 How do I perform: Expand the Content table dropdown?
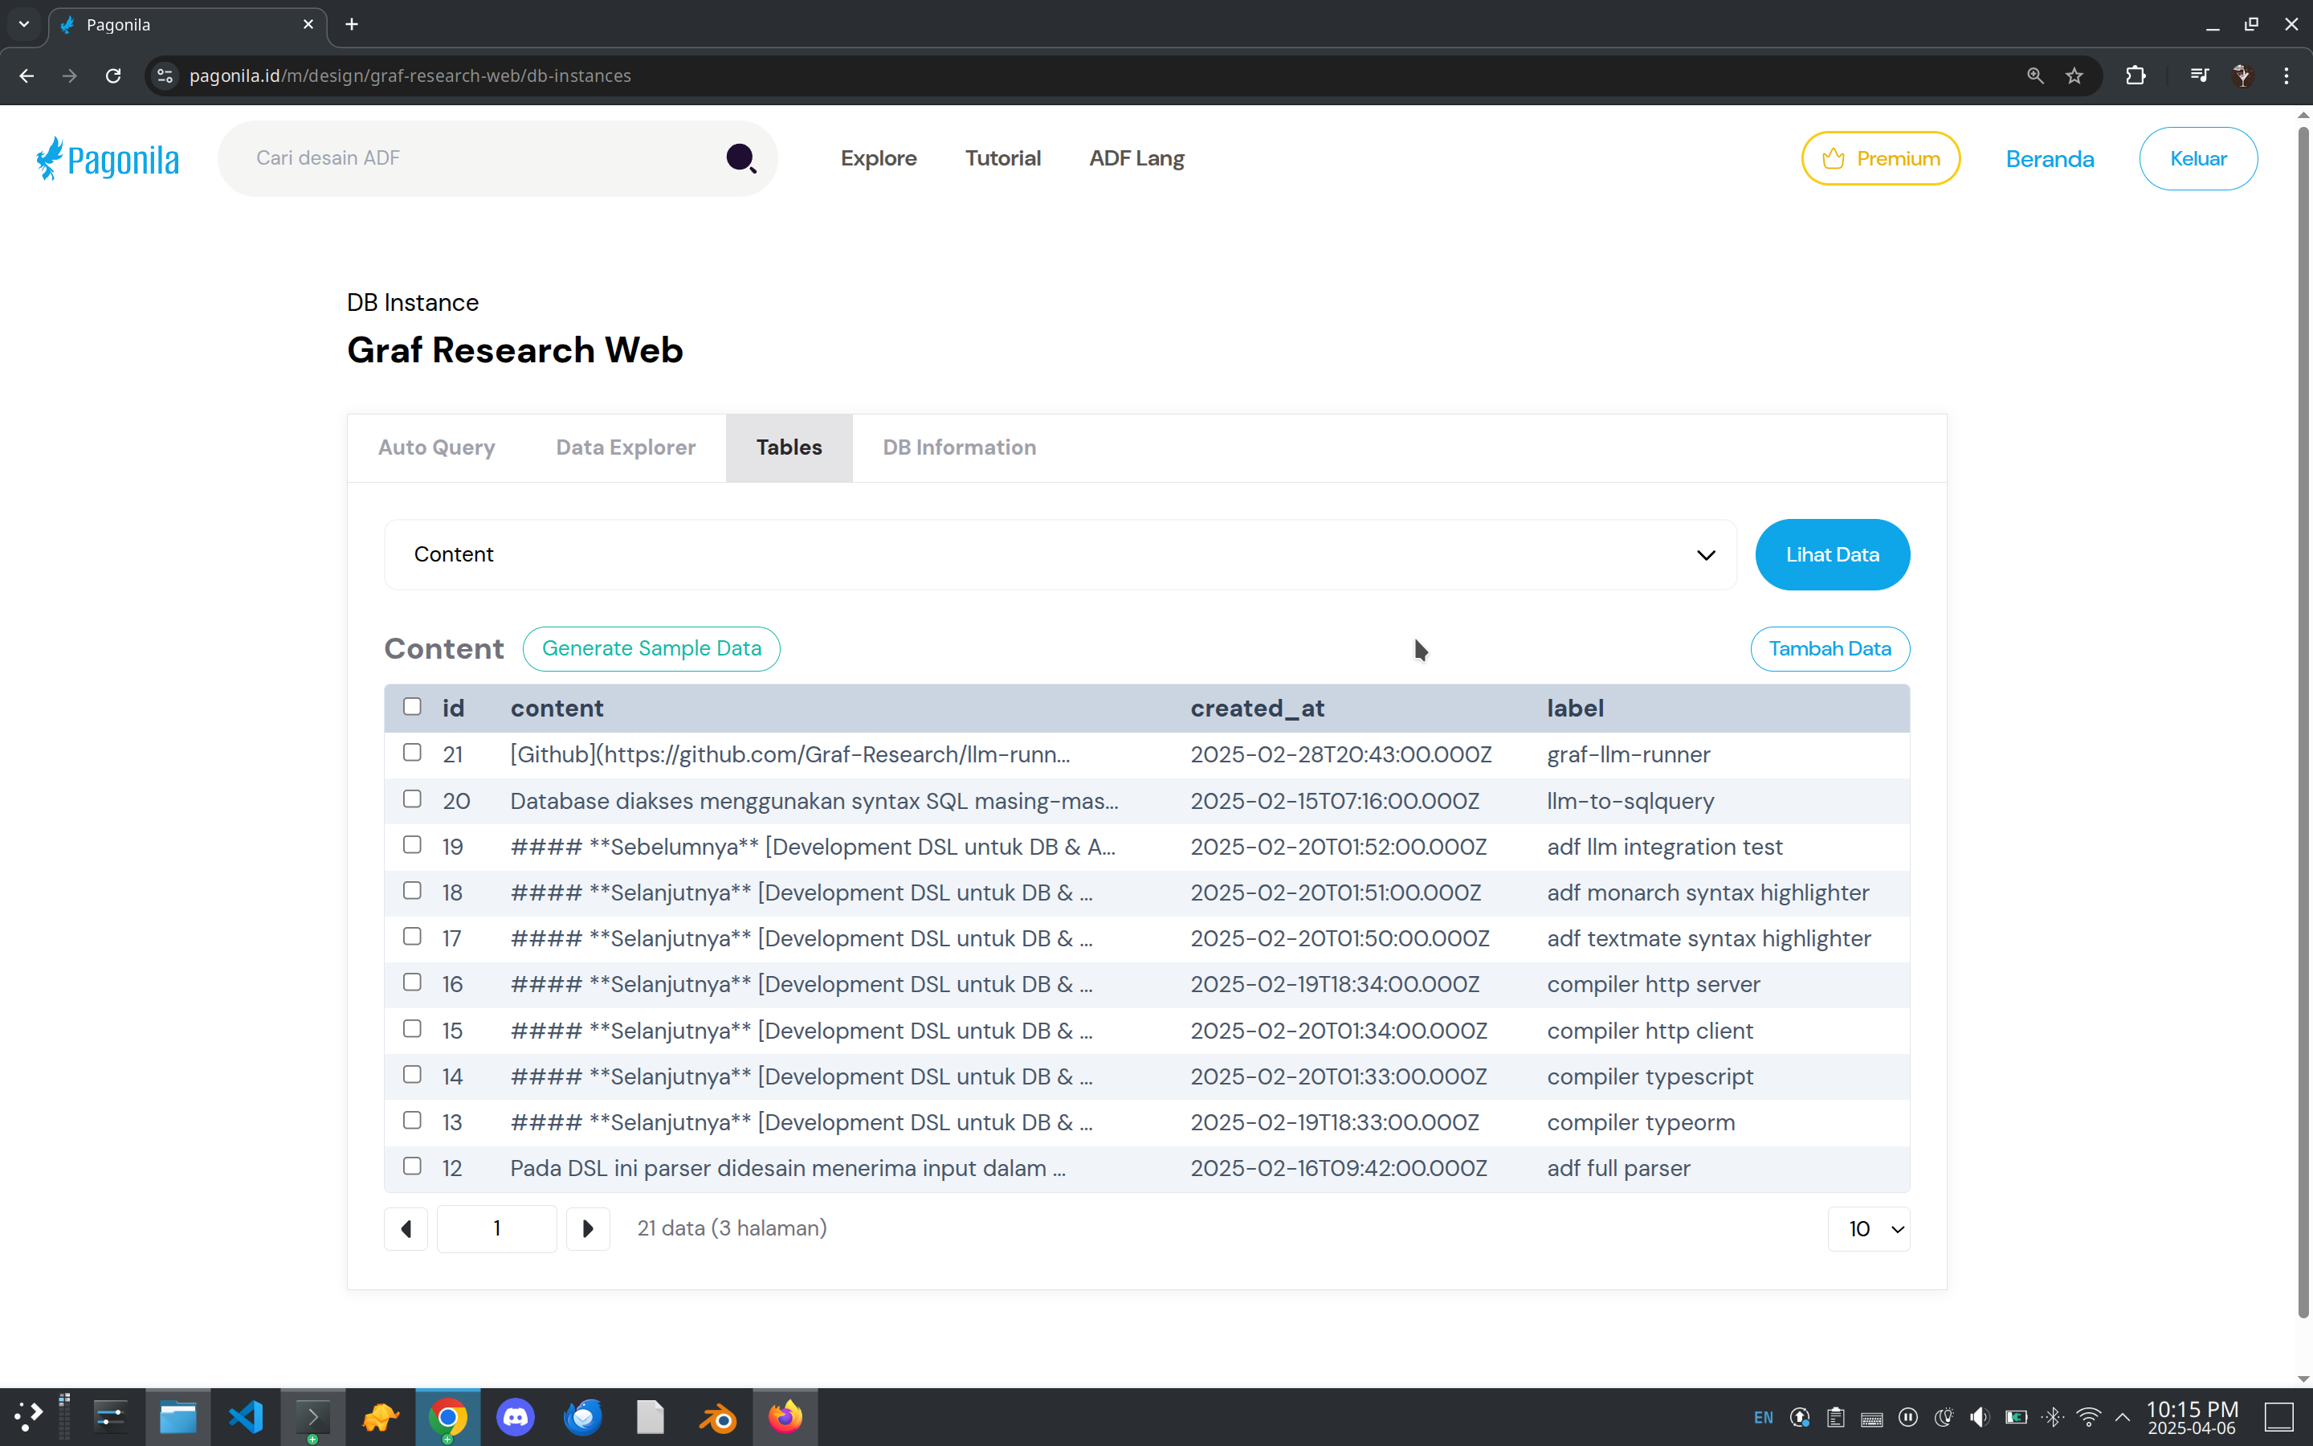1060,554
